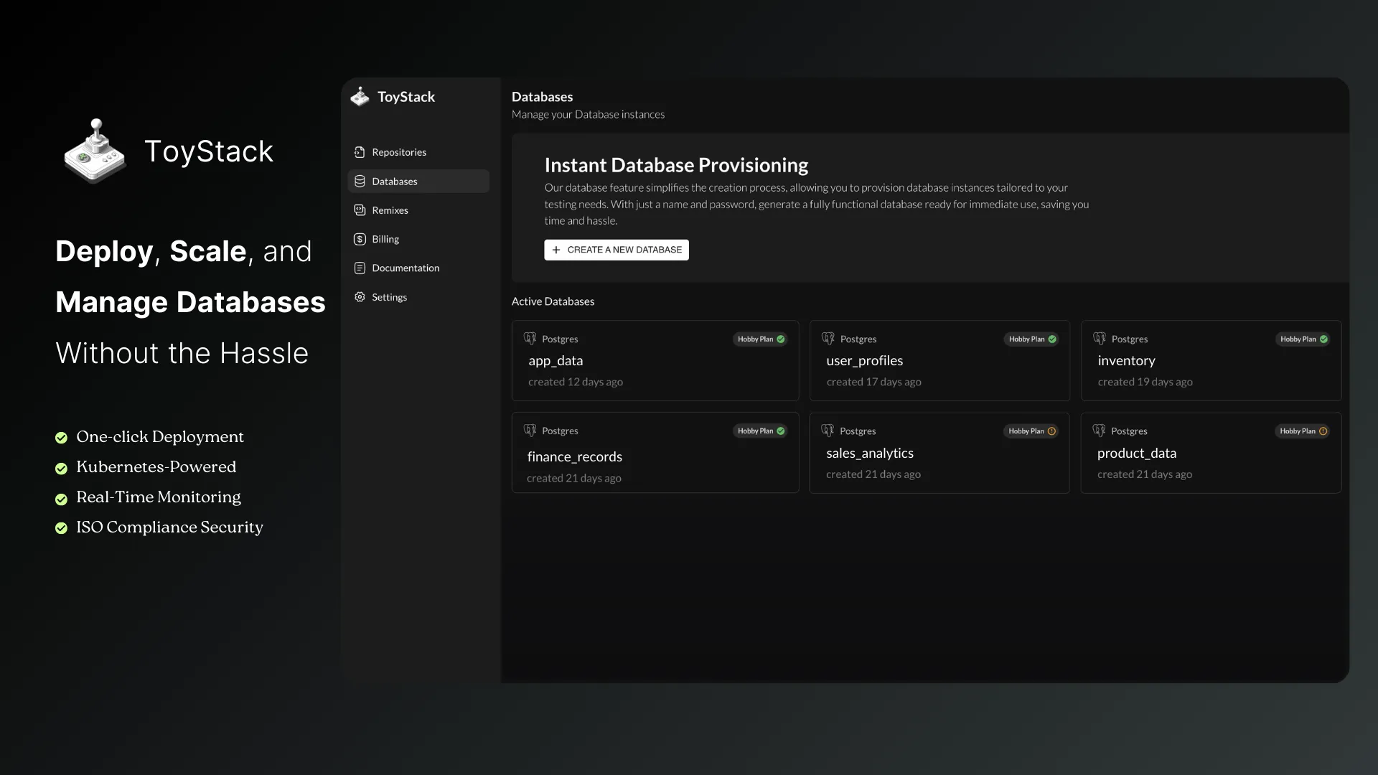The image size is (1378, 775).
Task: Click the Postgres elephant icon on app_data
Action: [530, 338]
